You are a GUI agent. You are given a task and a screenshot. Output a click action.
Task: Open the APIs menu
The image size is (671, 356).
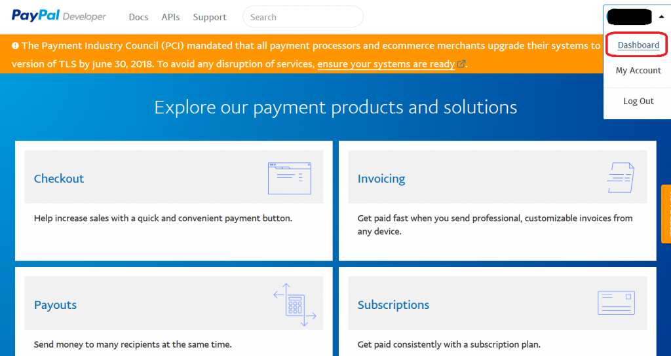(x=170, y=17)
